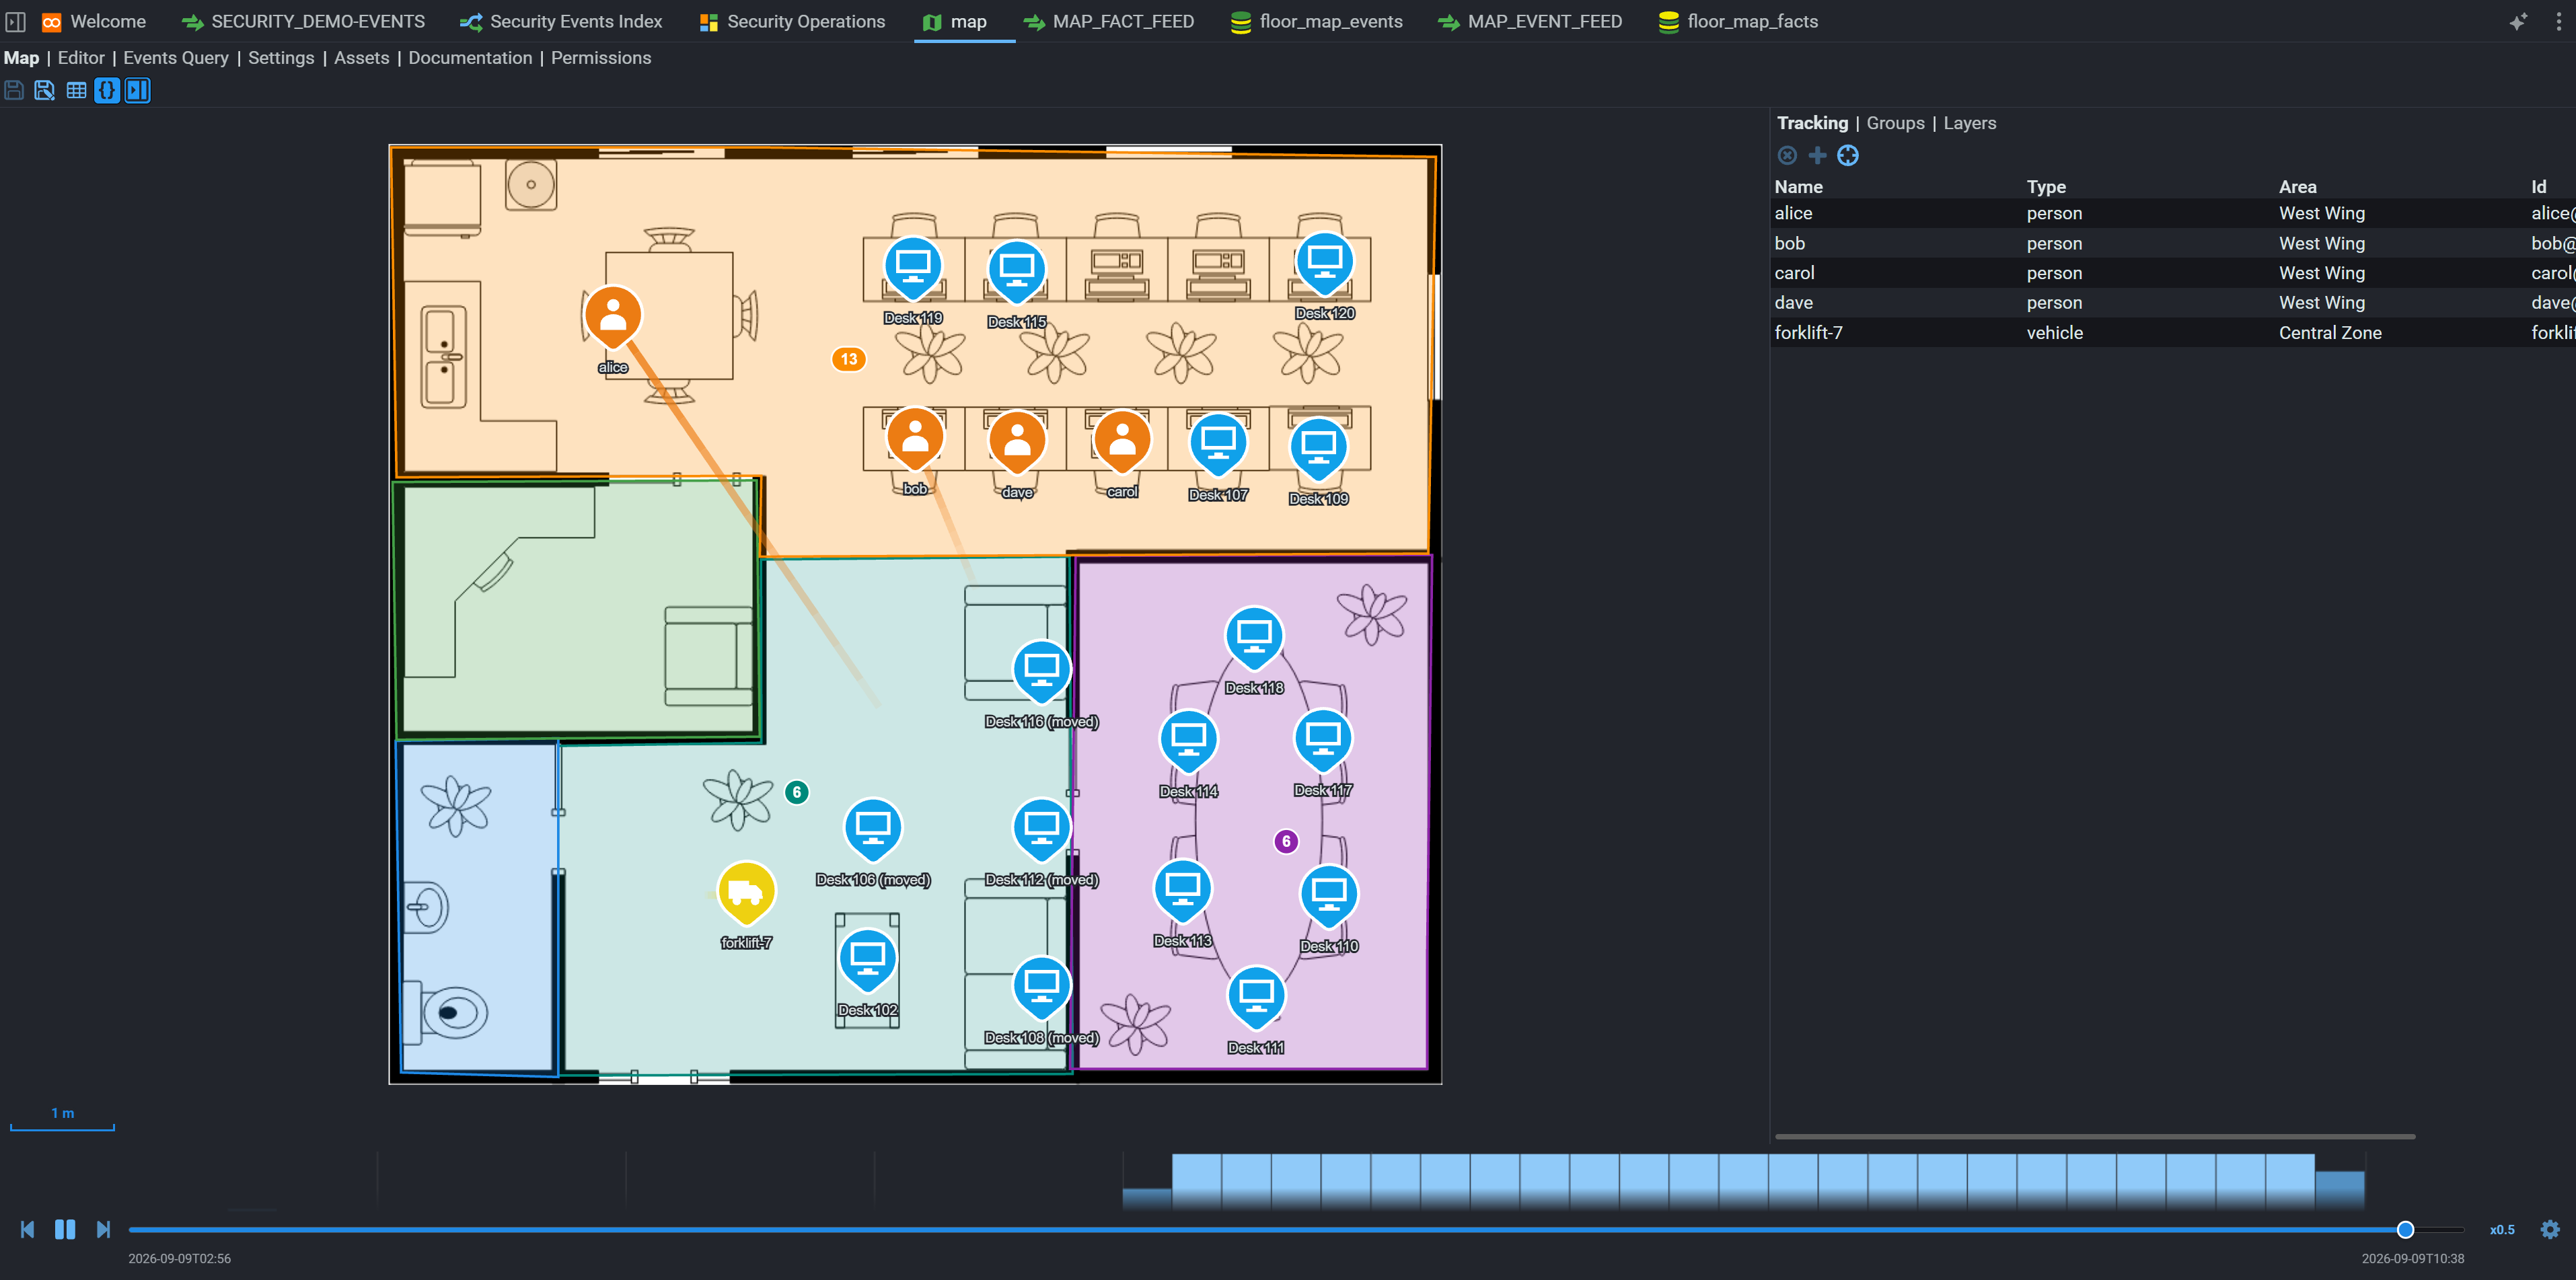Click the Desk 114 monitor marker
Screen dimensions: 2576x1280
1188,741
